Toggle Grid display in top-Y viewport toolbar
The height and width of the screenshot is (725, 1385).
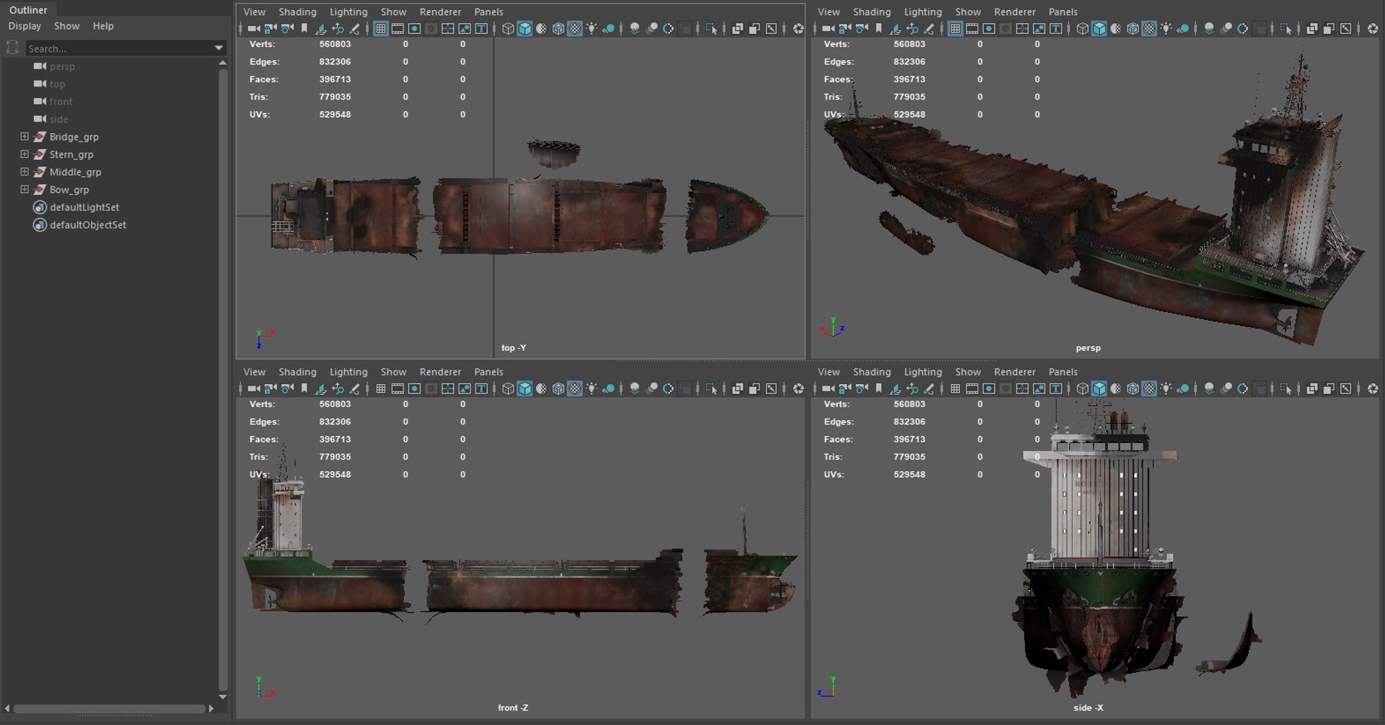tap(380, 29)
